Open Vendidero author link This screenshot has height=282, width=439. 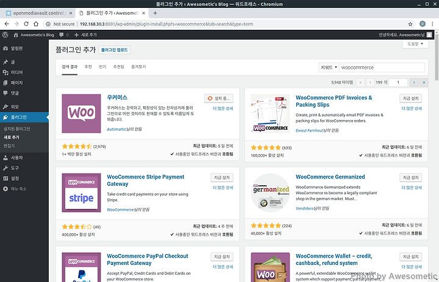[x=304, y=208]
